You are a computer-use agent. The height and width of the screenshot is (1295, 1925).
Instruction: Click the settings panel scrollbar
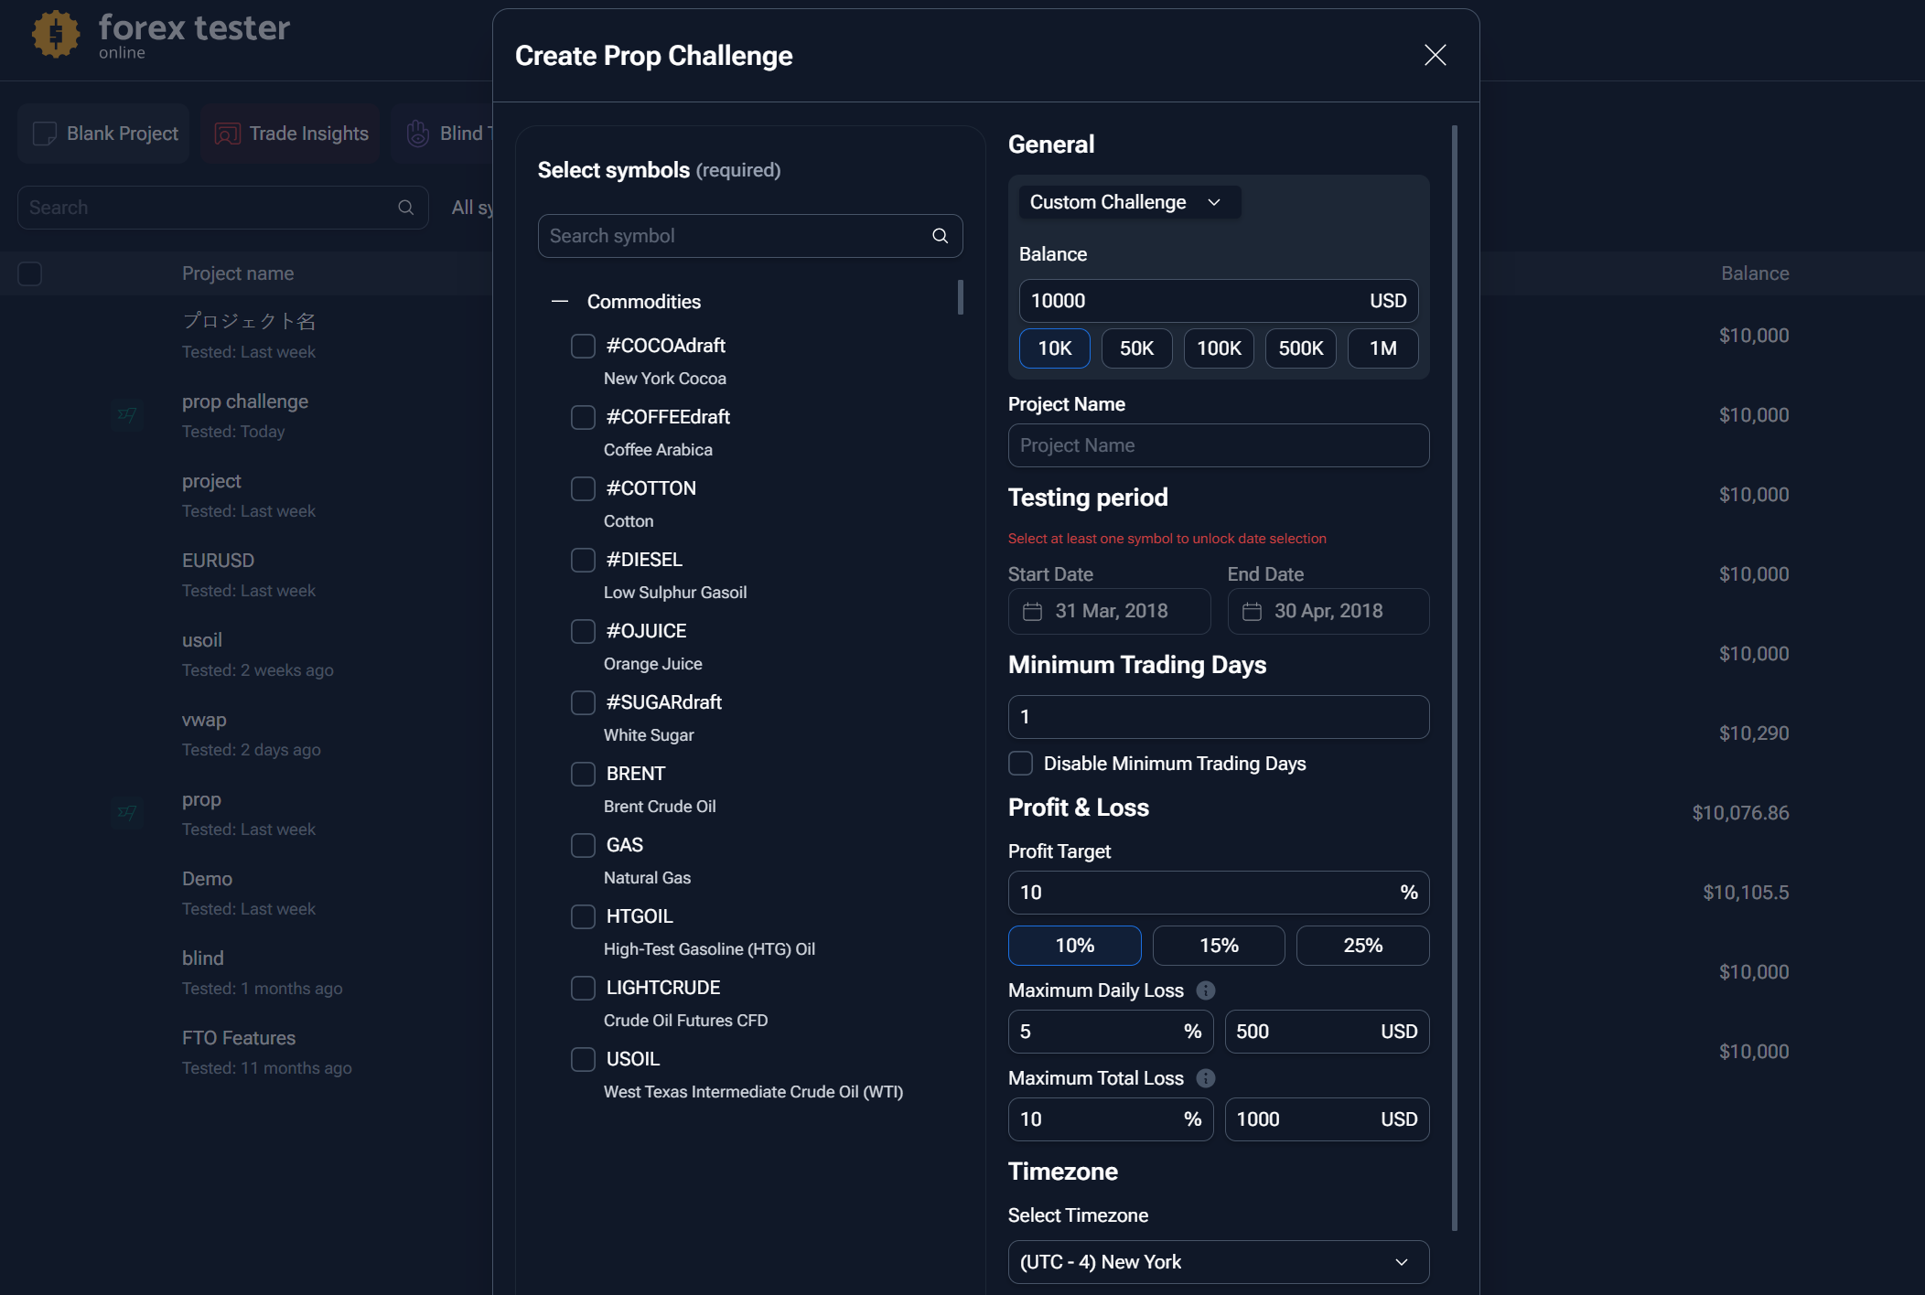pyautogui.click(x=1455, y=679)
